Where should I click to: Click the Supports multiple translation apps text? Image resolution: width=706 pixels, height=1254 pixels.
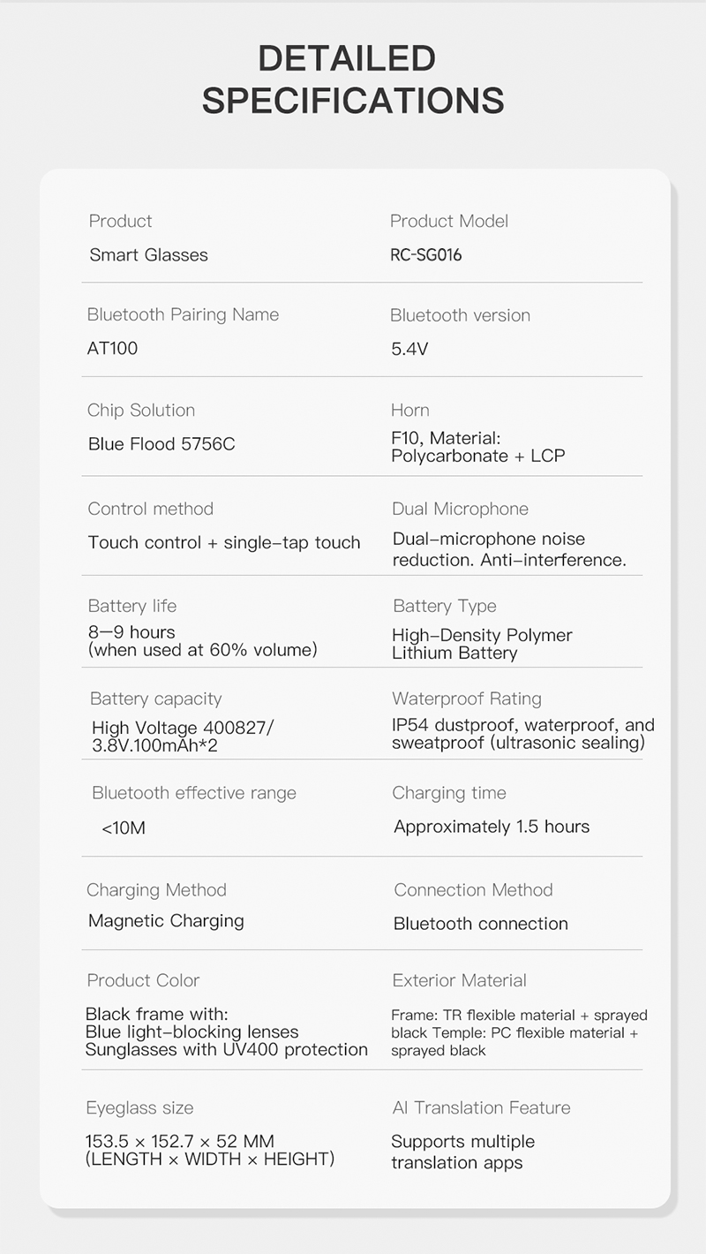click(462, 1152)
